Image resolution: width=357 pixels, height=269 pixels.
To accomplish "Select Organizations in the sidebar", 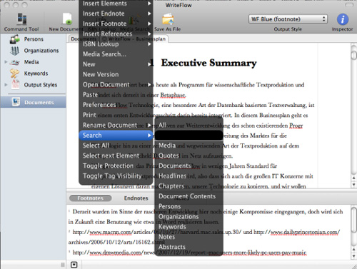I will click(41, 51).
